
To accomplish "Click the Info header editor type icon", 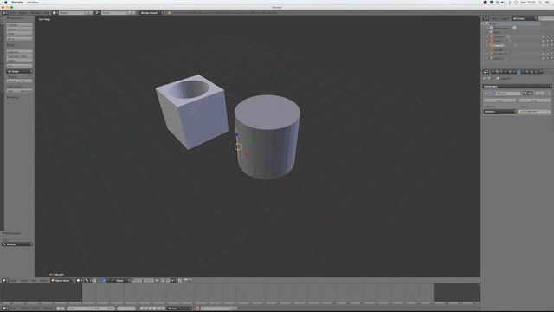I will click(x=4, y=13).
